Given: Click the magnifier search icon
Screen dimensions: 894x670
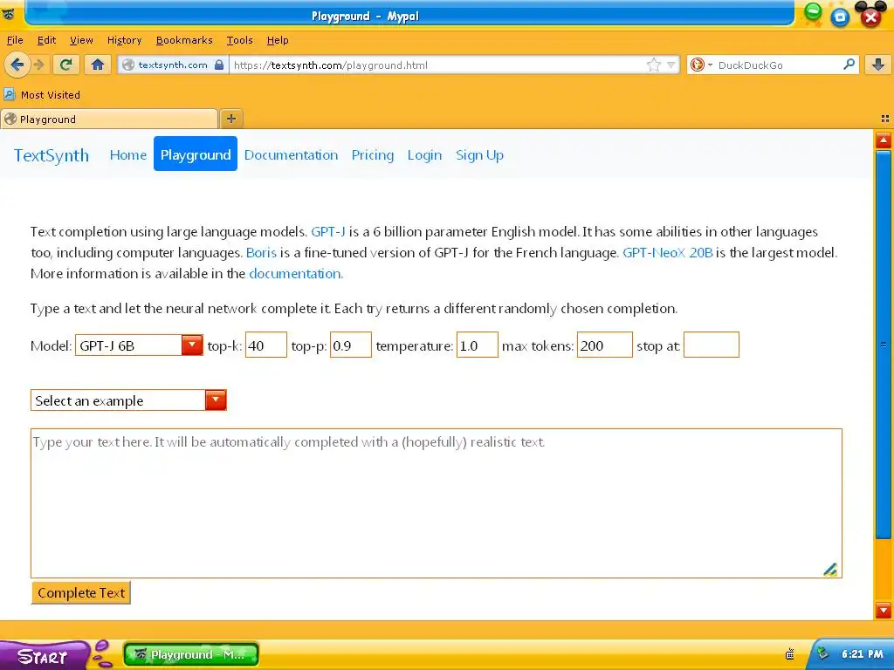Looking at the screenshot, I should [x=849, y=65].
